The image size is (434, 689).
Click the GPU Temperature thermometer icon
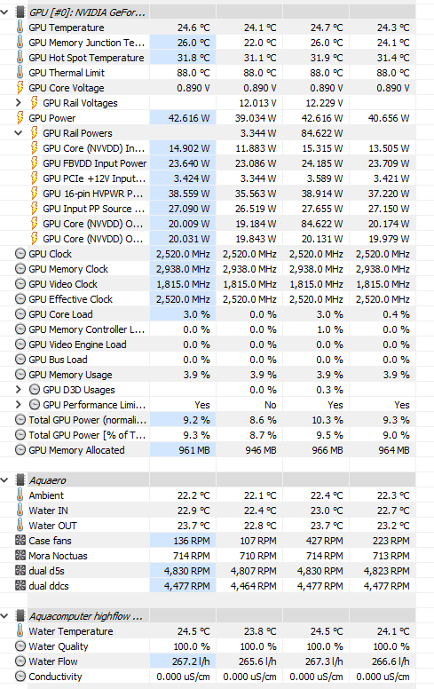pos(20,28)
